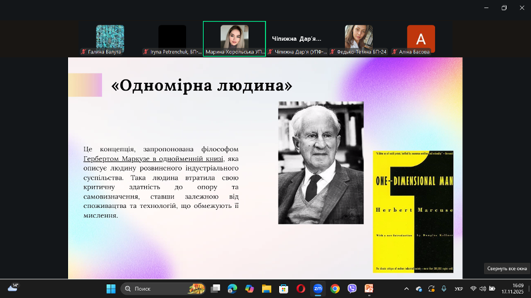This screenshot has width=531, height=298.
Task: Switch to PowerPoint from the taskbar
Action: point(369,288)
